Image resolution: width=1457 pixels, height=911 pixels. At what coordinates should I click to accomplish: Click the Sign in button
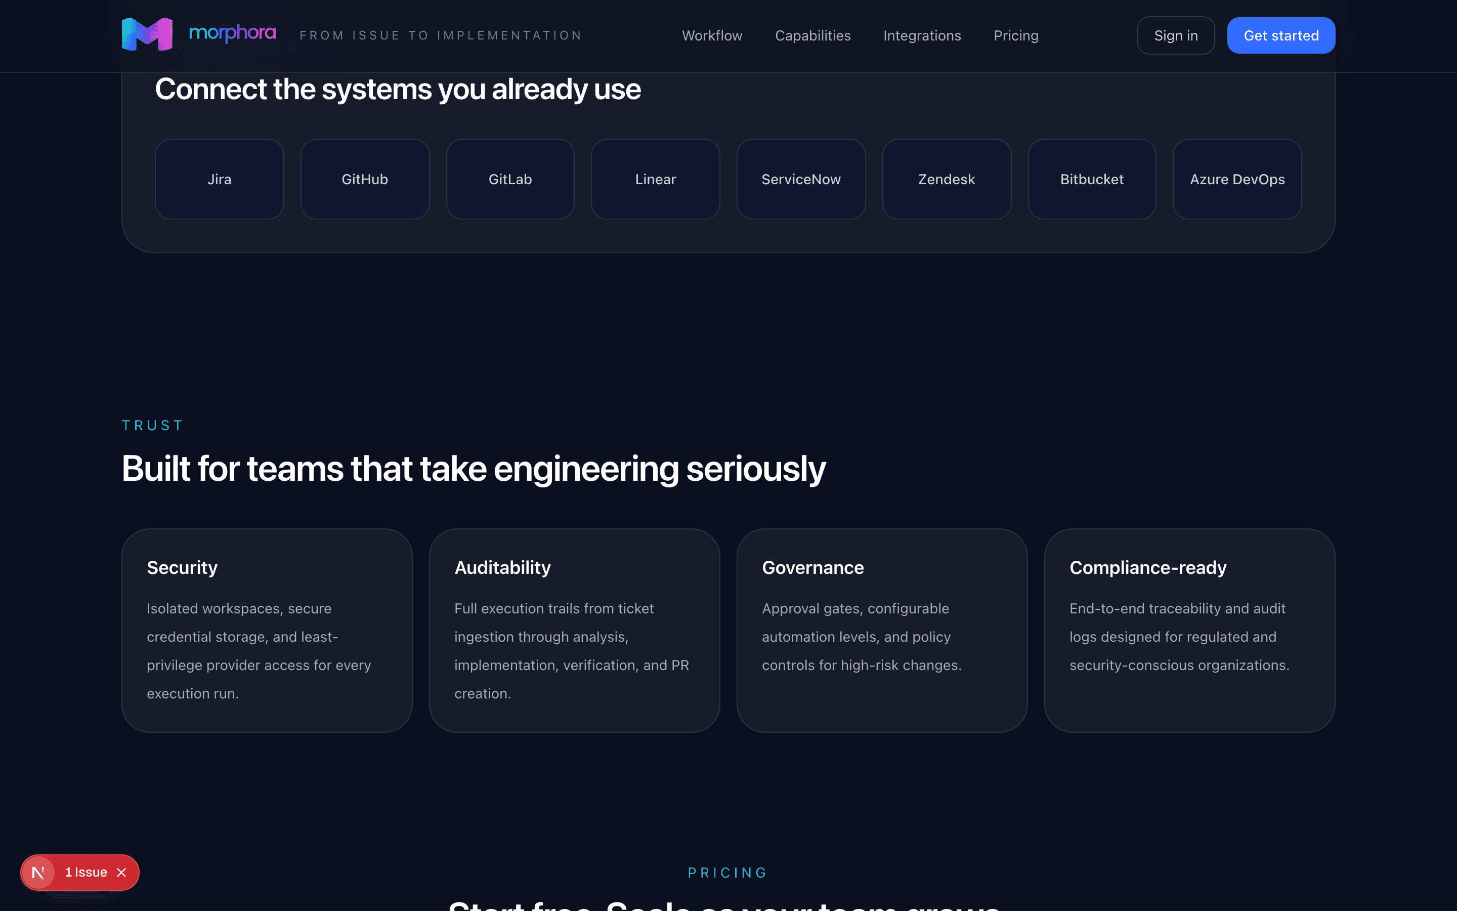pyautogui.click(x=1175, y=35)
